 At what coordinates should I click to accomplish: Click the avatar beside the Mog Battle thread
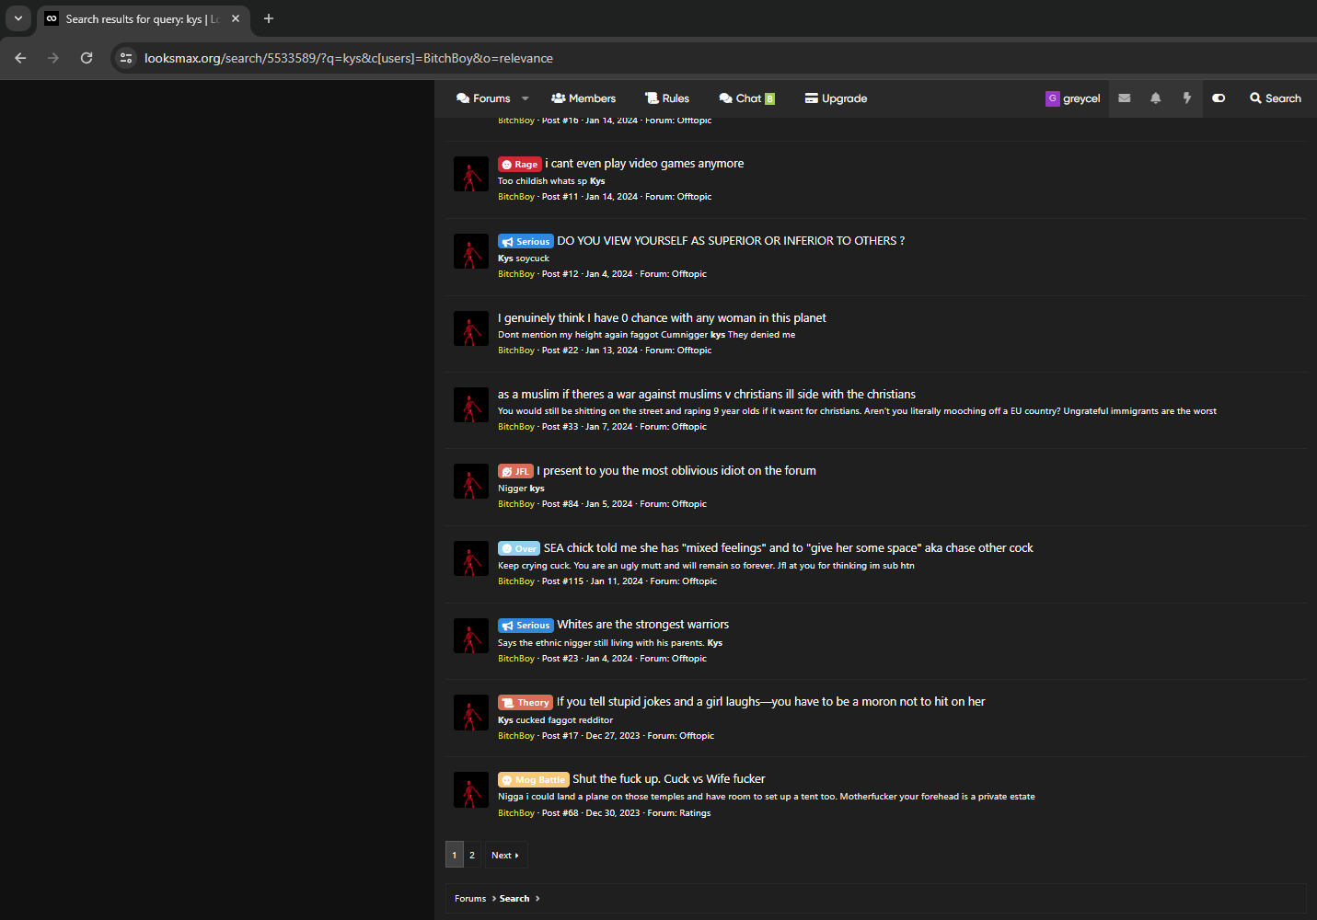471,790
